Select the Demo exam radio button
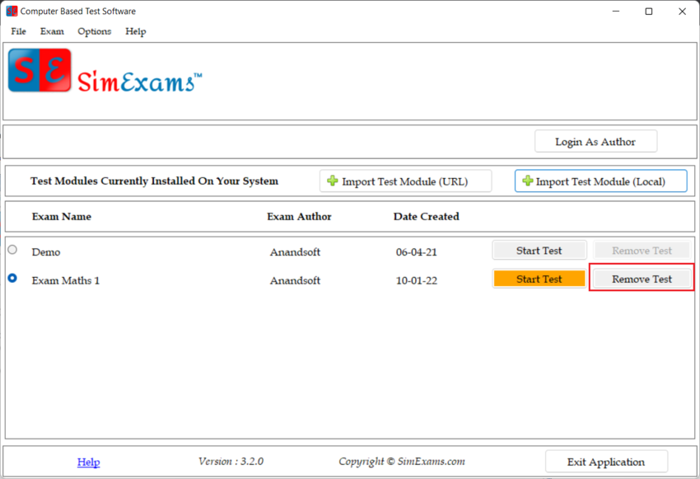The height and width of the screenshot is (479, 700). (12, 251)
